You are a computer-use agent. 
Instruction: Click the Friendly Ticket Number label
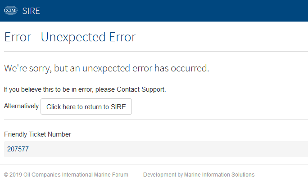click(37, 134)
